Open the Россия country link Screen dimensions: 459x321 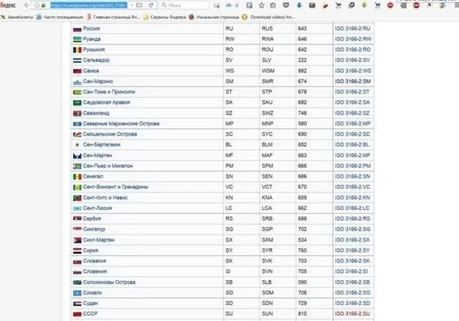[x=91, y=28]
